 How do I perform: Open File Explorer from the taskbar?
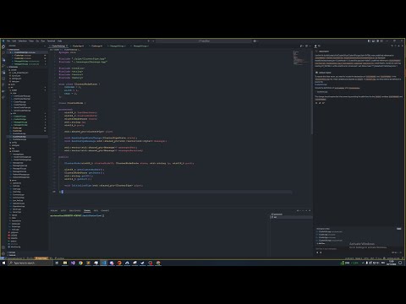[x=65, y=263]
